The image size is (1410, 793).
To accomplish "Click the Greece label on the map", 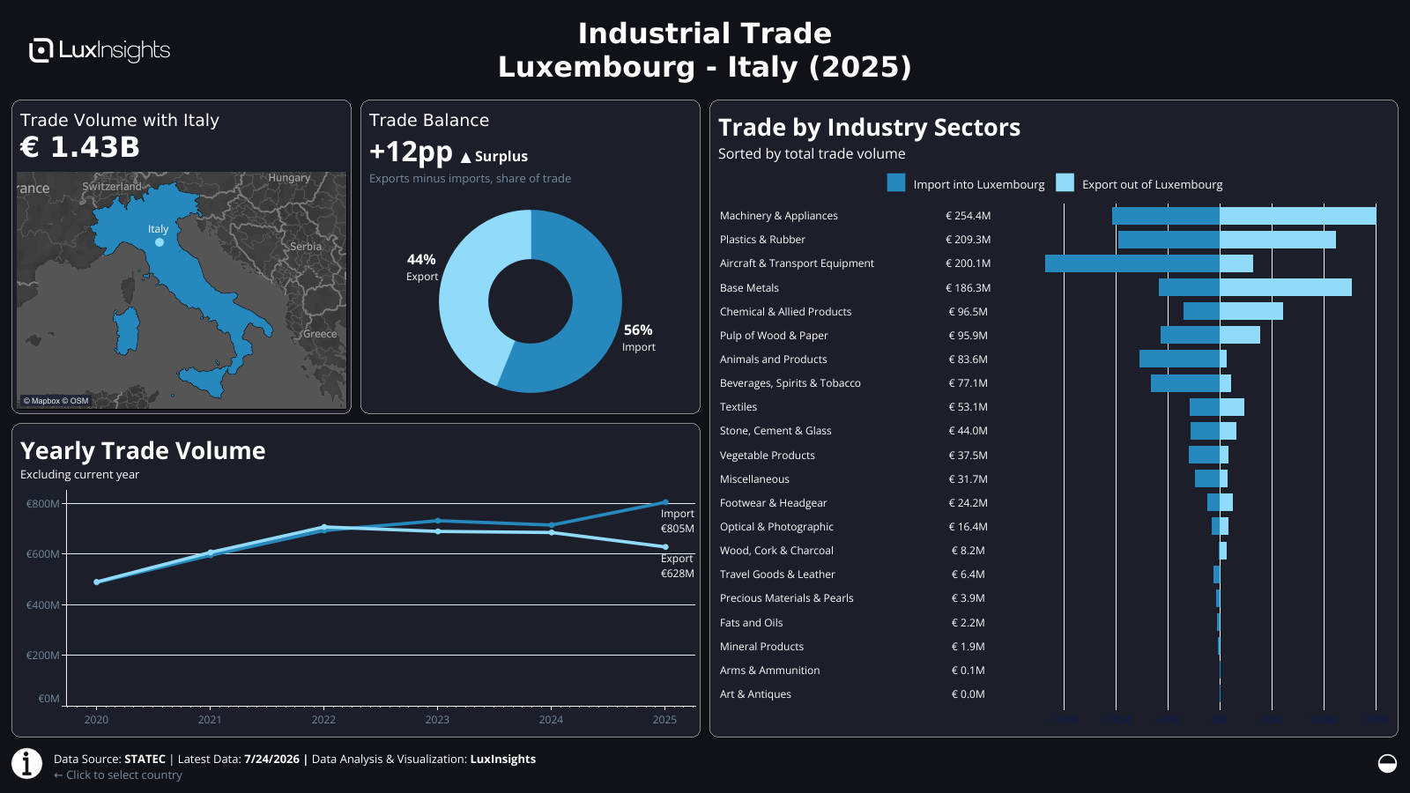I will (320, 334).
